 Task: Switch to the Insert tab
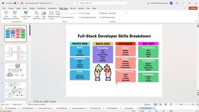18,8
